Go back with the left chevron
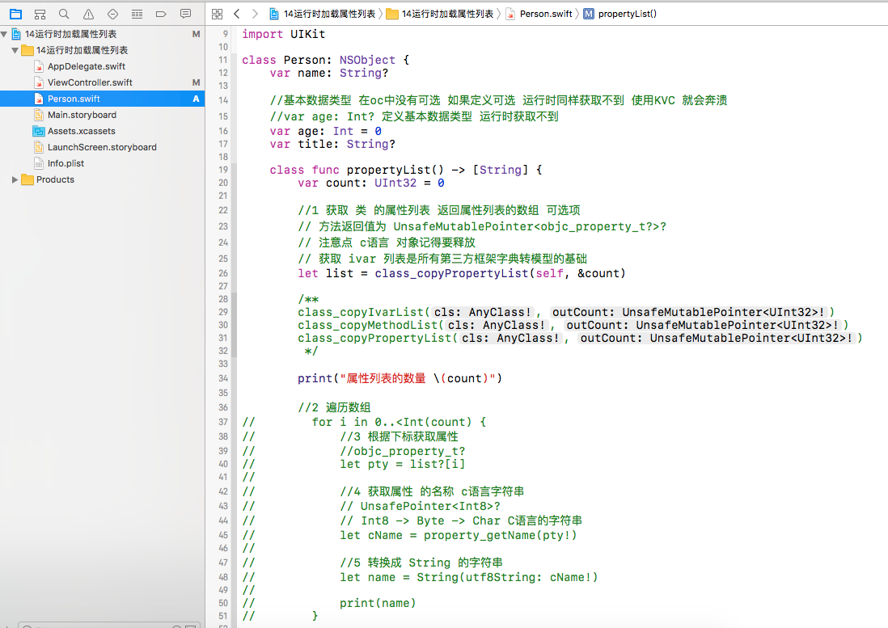888x628 pixels. pyautogui.click(x=237, y=14)
